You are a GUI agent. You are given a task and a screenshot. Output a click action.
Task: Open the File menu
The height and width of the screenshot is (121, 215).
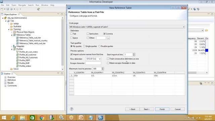pyautogui.click(x=2, y=5)
